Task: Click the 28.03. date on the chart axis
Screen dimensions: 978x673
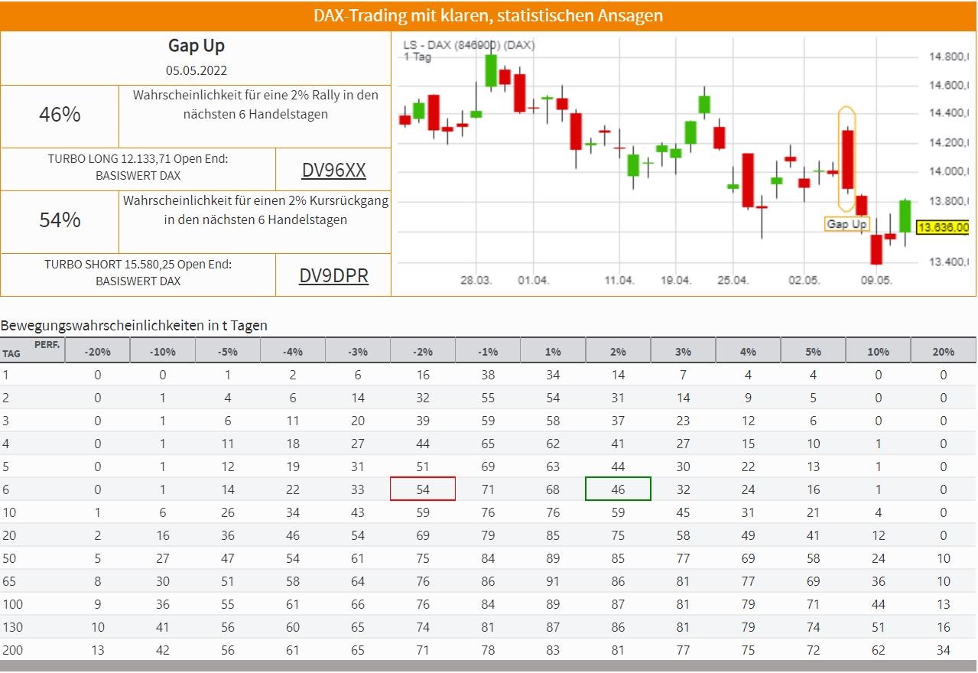Action: click(x=476, y=281)
